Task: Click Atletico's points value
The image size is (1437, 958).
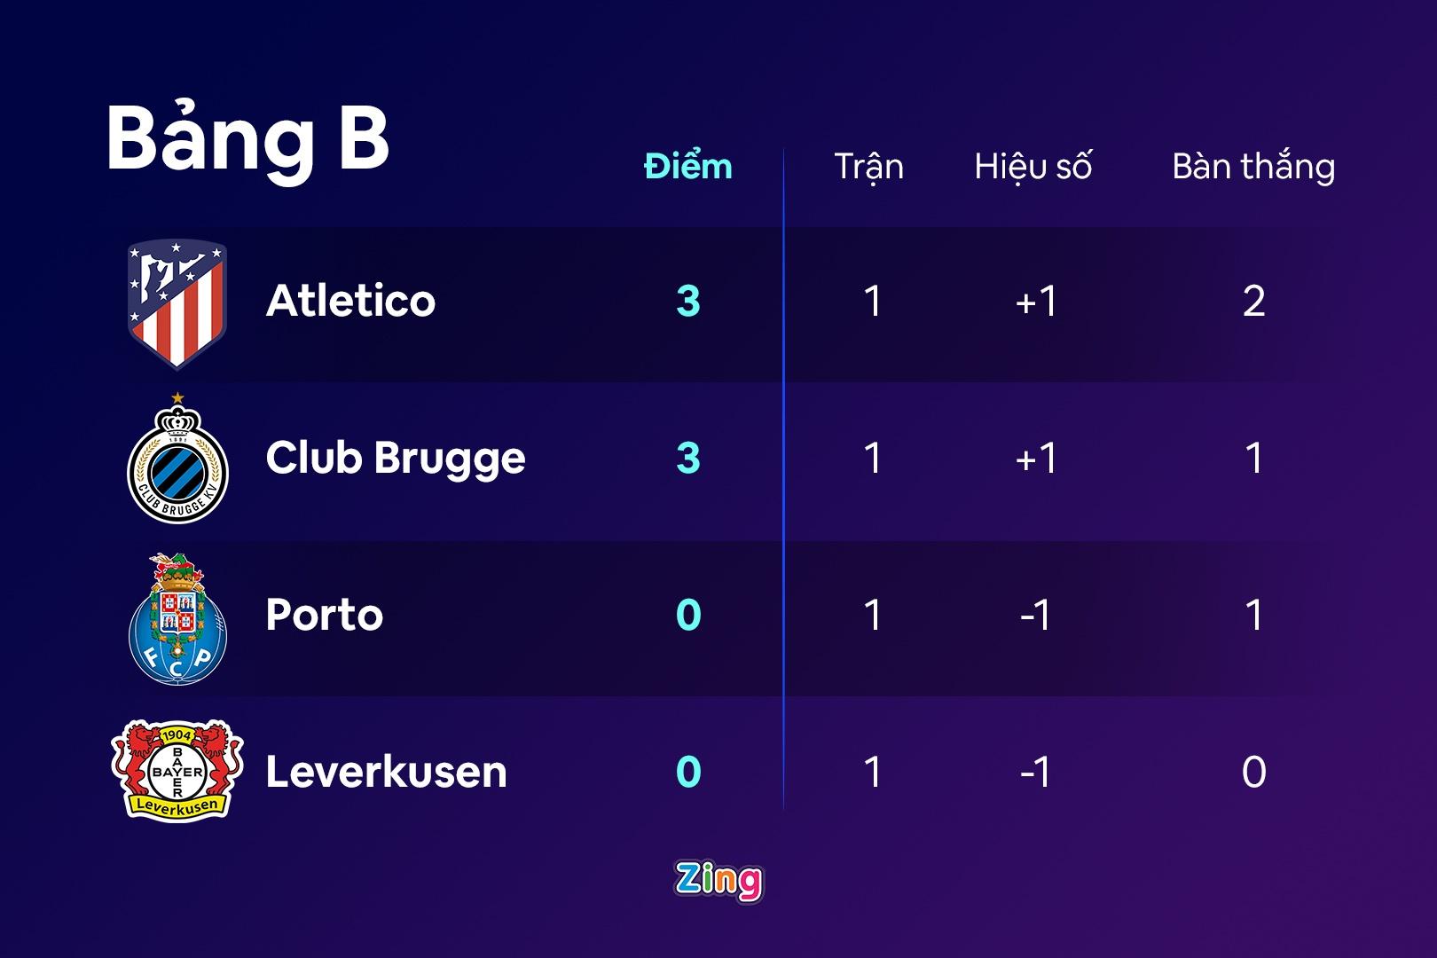Action: pos(688,302)
